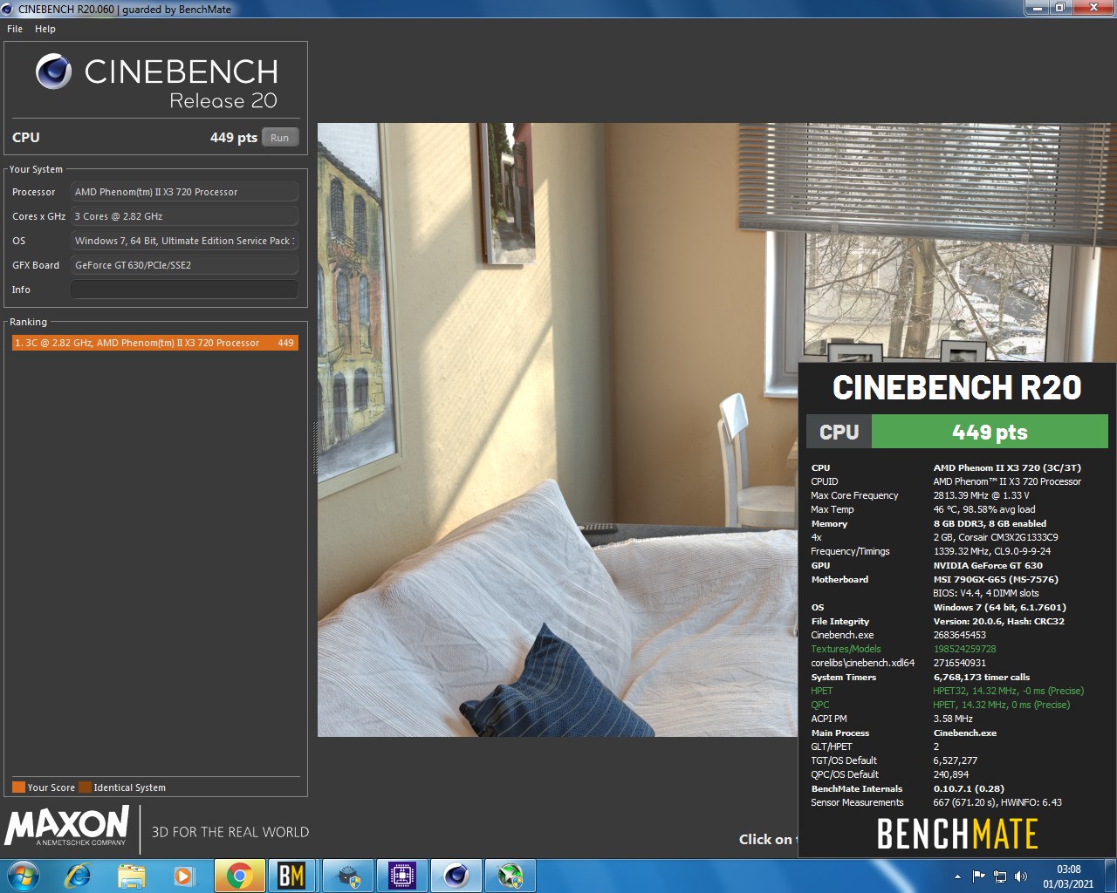Click the OS field showing Windows 7

(184, 241)
